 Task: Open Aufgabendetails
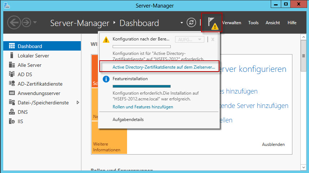[x=128, y=119]
